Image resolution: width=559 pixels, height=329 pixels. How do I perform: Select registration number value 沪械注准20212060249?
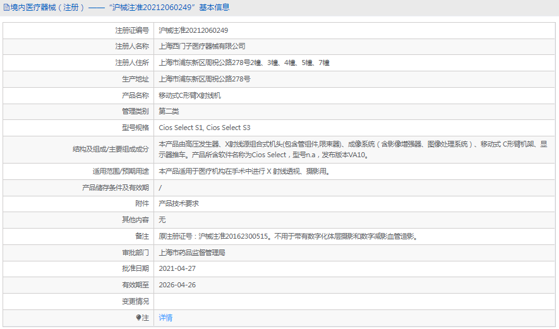click(x=193, y=31)
